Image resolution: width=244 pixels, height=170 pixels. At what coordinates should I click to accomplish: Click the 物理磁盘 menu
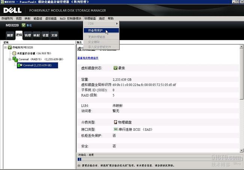pyautogui.click(x=90, y=18)
